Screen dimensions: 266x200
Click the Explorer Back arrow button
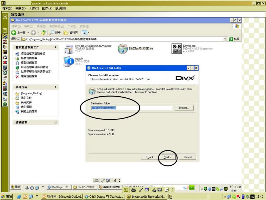14,33
